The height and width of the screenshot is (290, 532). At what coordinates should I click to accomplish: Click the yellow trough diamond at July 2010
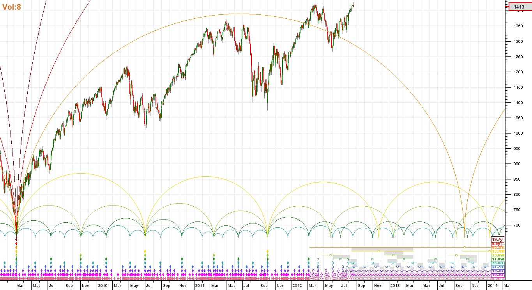point(145,251)
